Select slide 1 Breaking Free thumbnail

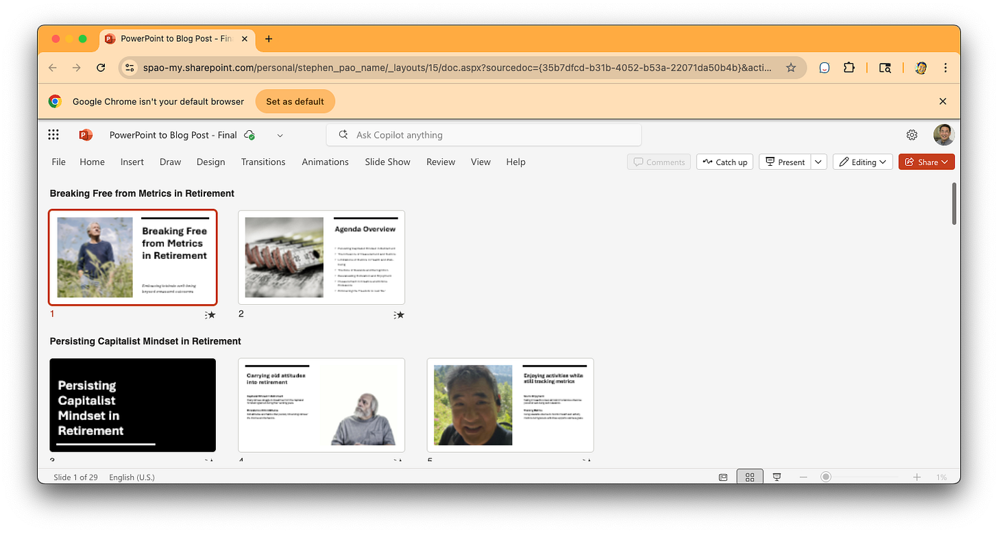click(133, 258)
